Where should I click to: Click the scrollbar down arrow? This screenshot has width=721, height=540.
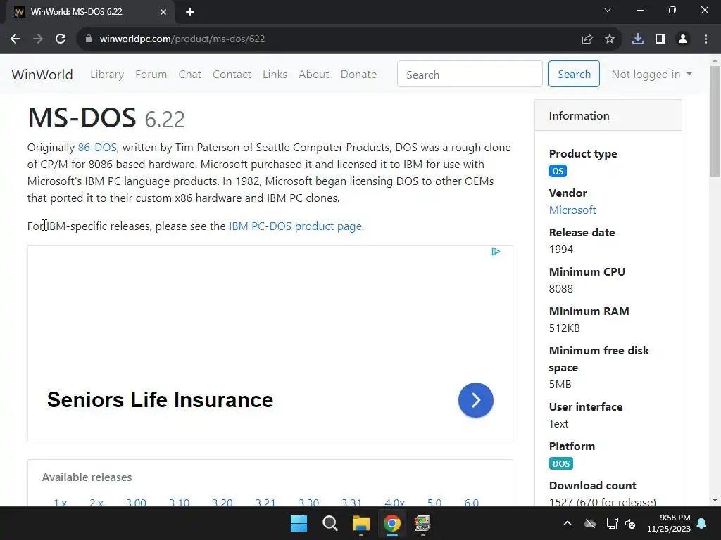715,500
